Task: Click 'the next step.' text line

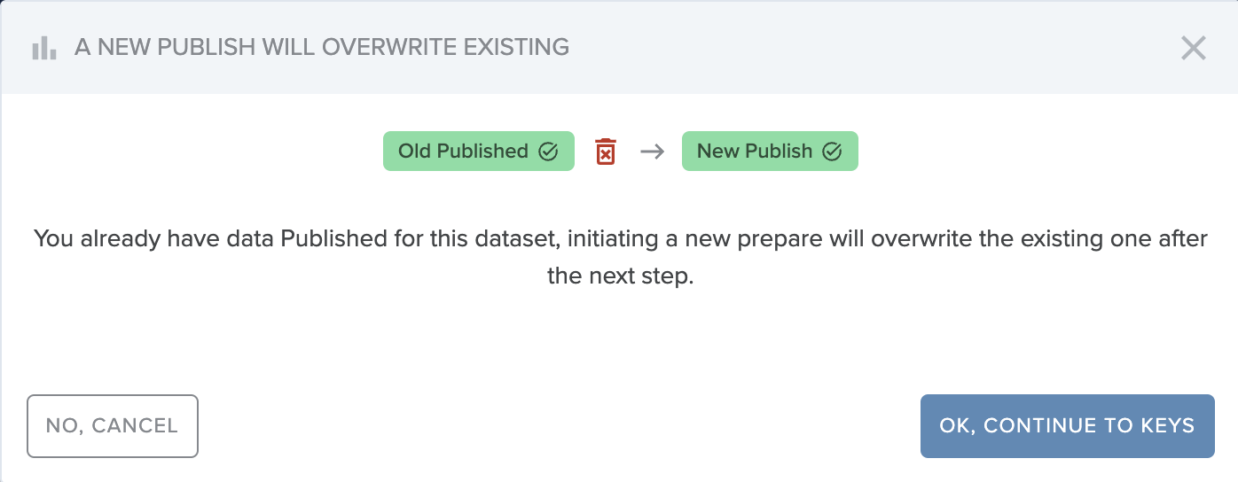Action: [619, 276]
